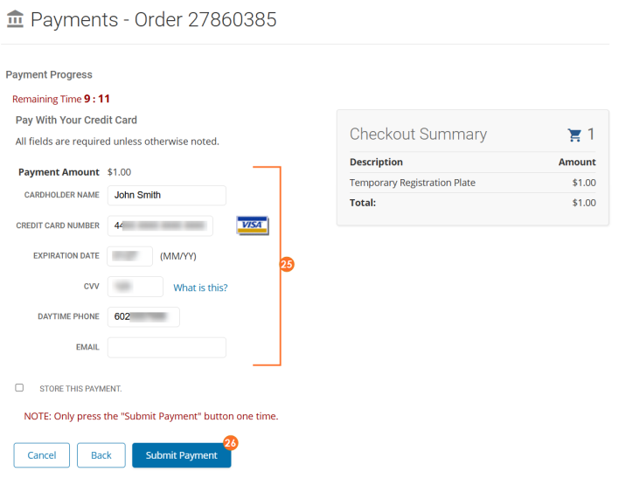619x492 pixels.
Task: Click the Remaining Time countdown
Action: pos(61,99)
